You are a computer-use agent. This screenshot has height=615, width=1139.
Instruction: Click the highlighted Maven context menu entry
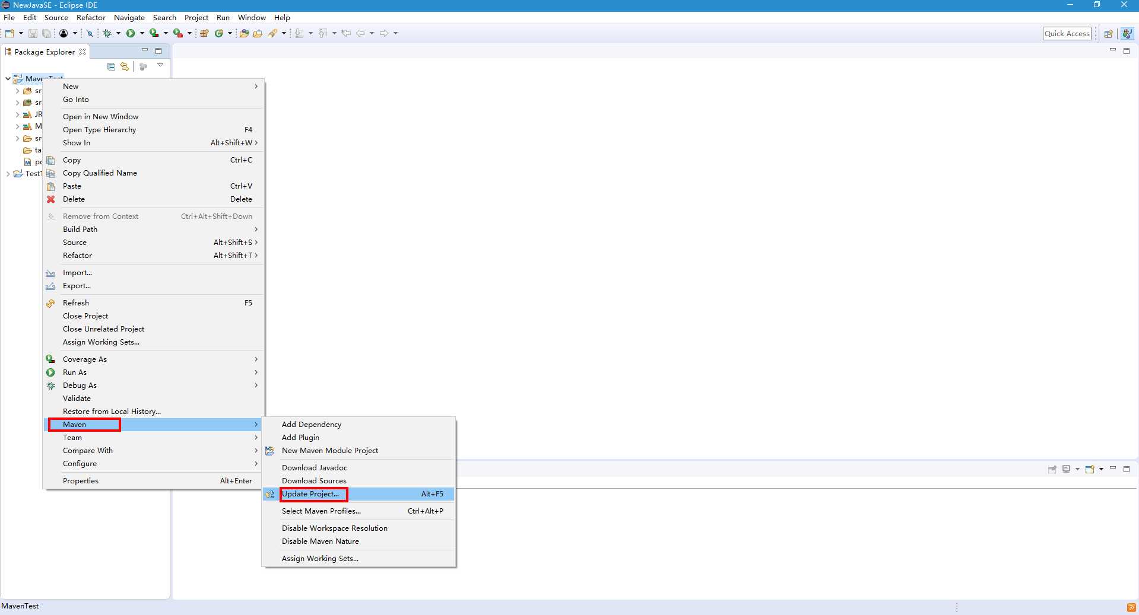pyautogui.click(x=153, y=425)
